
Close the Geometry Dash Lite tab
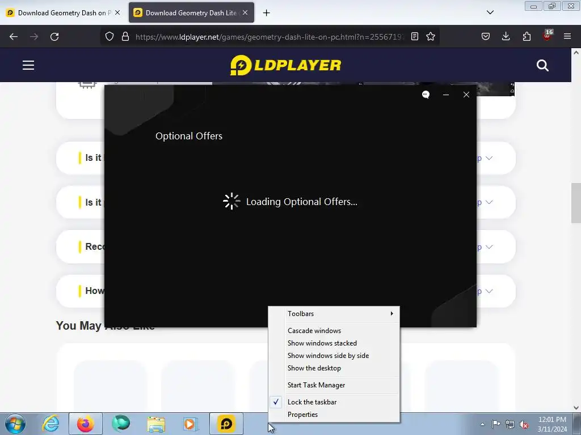pos(245,12)
